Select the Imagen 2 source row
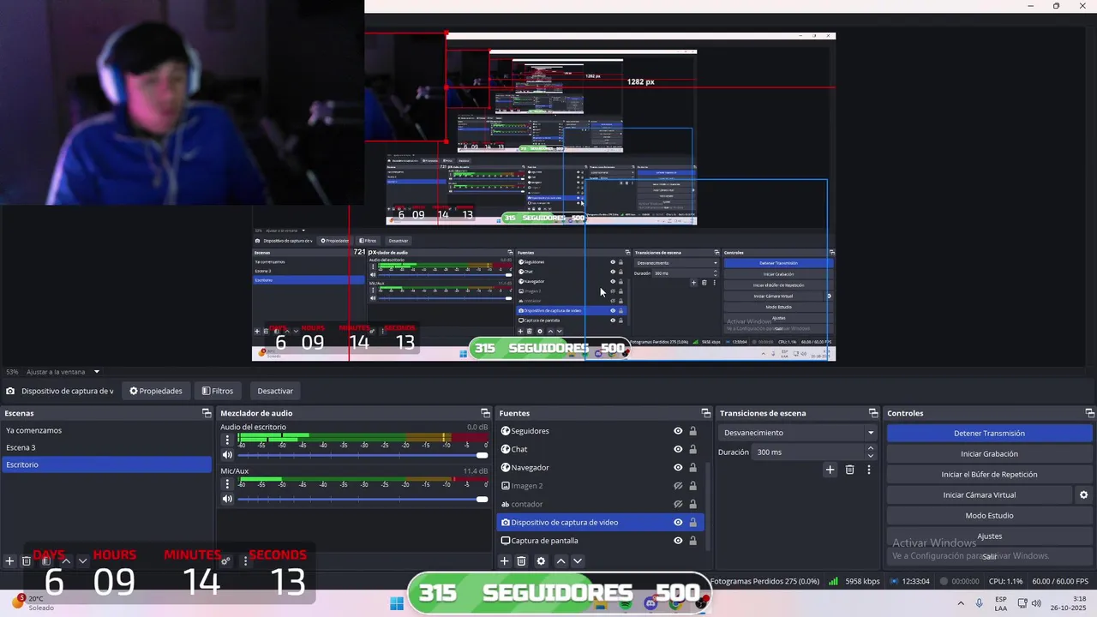The image size is (1097, 617). 600,486
